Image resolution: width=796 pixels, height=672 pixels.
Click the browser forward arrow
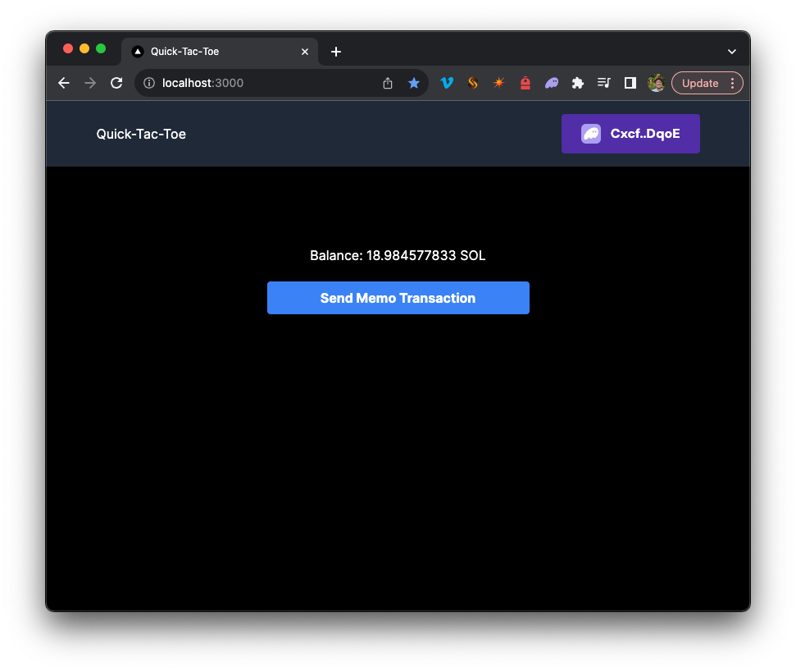[x=90, y=83]
